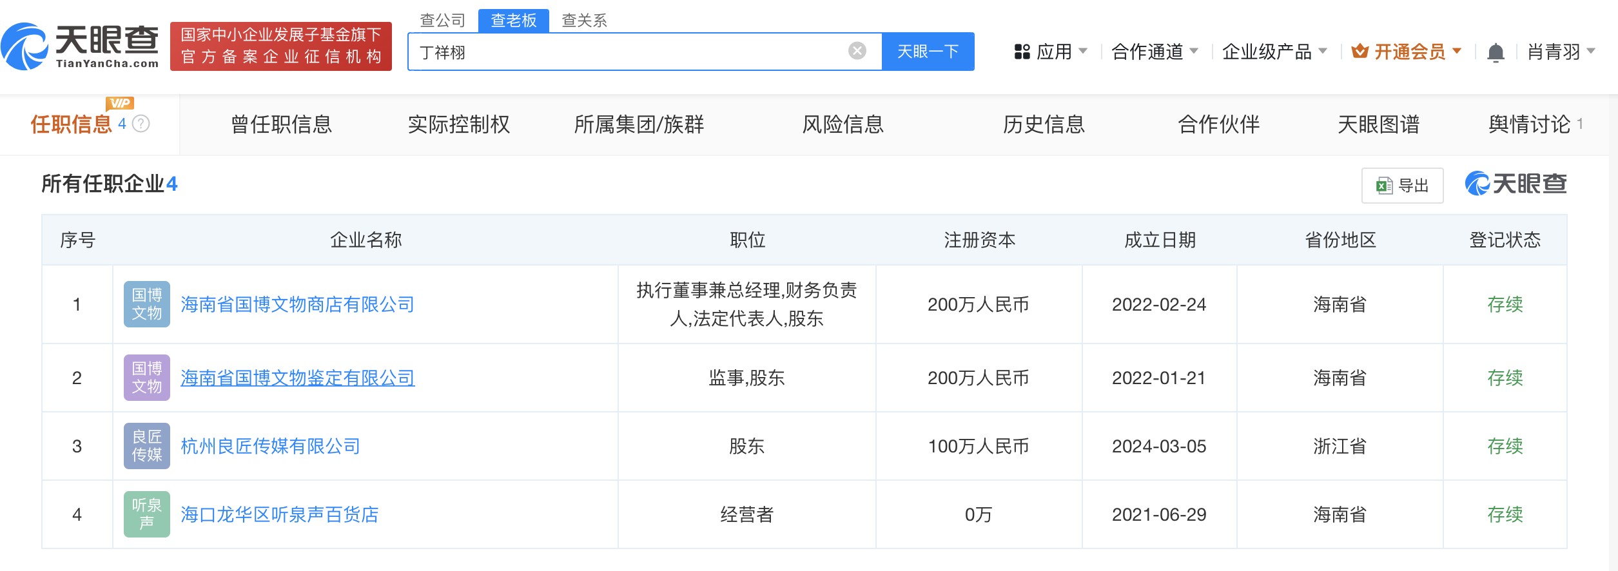Viewport: 1618px width, 571px height.
Task: Click the 注册资本 column header
Action: click(x=979, y=240)
